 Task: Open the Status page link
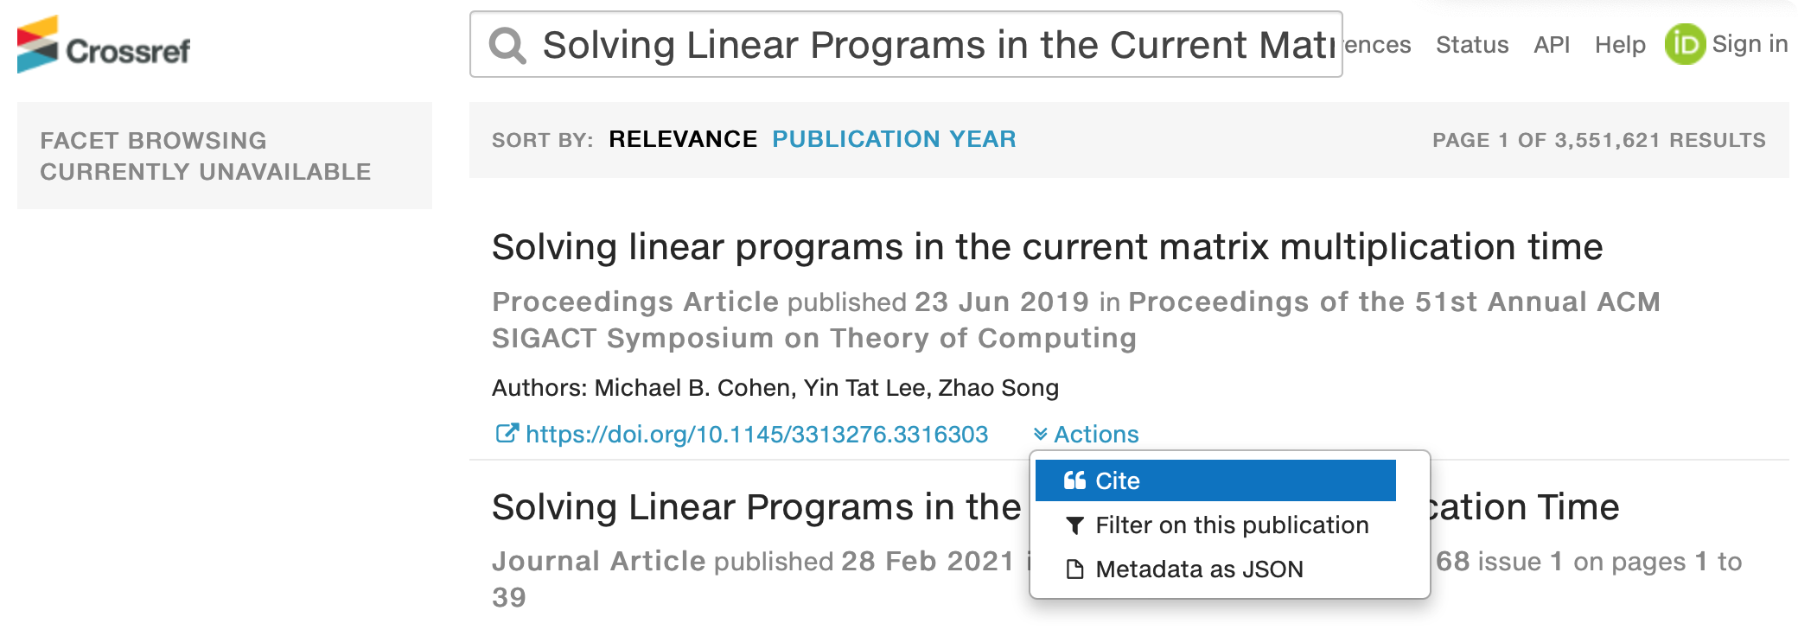click(x=1471, y=45)
